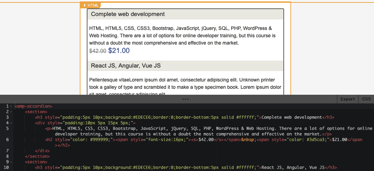
Task: Click the opening amp-accordion tag in code
Action: point(34,106)
